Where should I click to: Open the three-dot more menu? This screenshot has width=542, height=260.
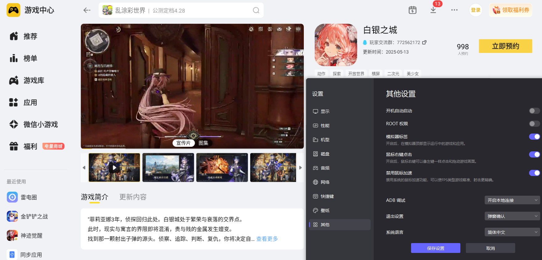click(x=454, y=10)
